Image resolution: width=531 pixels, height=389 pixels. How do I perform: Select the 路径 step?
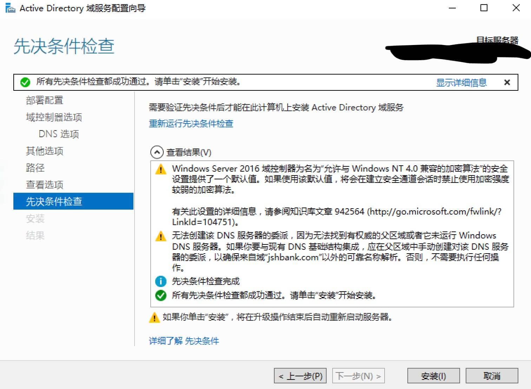tap(35, 168)
